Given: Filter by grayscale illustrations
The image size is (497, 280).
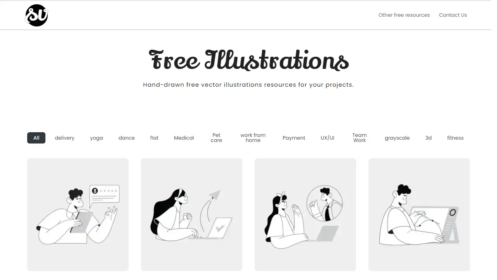Looking at the screenshot, I should [x=397, y=138].
